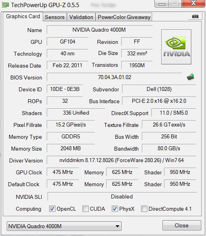Enable the CUDA checkbox
The height and width of the screenshot is (236, 206).
point(85,209)
